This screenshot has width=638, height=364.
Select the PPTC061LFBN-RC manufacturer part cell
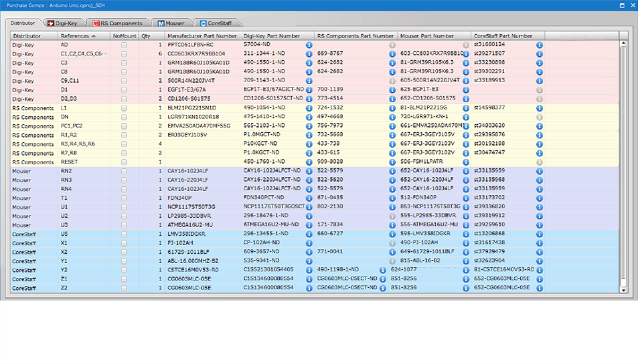(203, 45)
